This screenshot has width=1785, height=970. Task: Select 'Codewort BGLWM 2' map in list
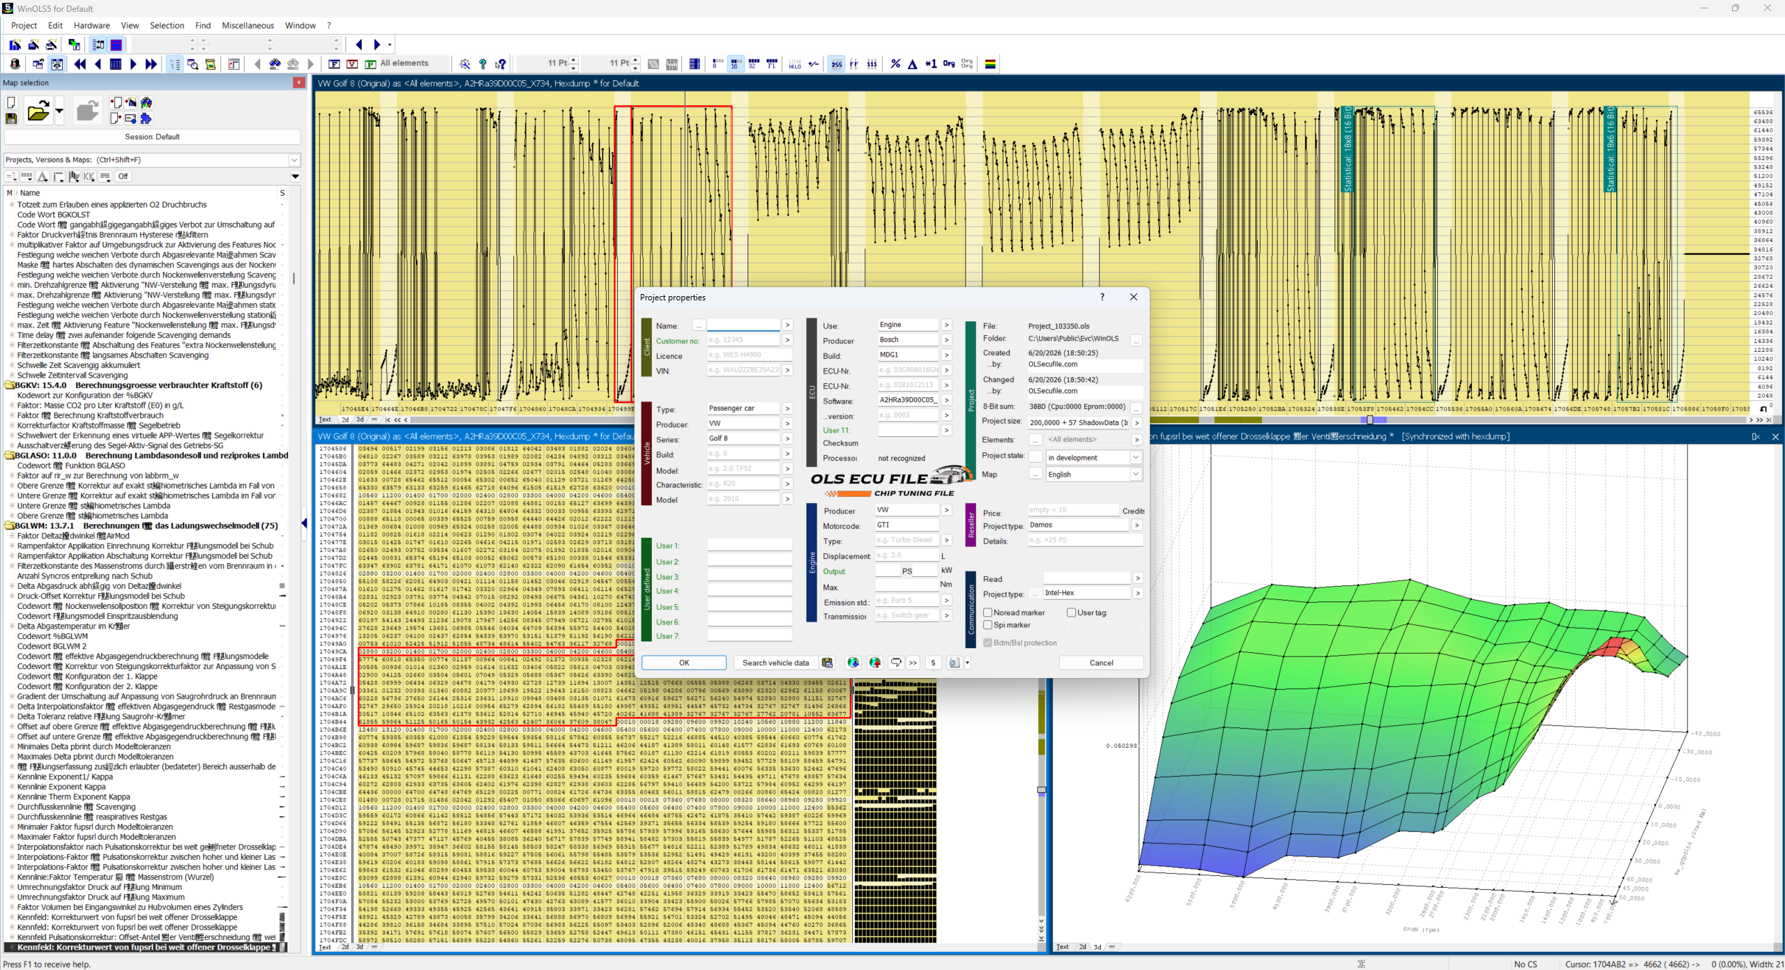52,646
